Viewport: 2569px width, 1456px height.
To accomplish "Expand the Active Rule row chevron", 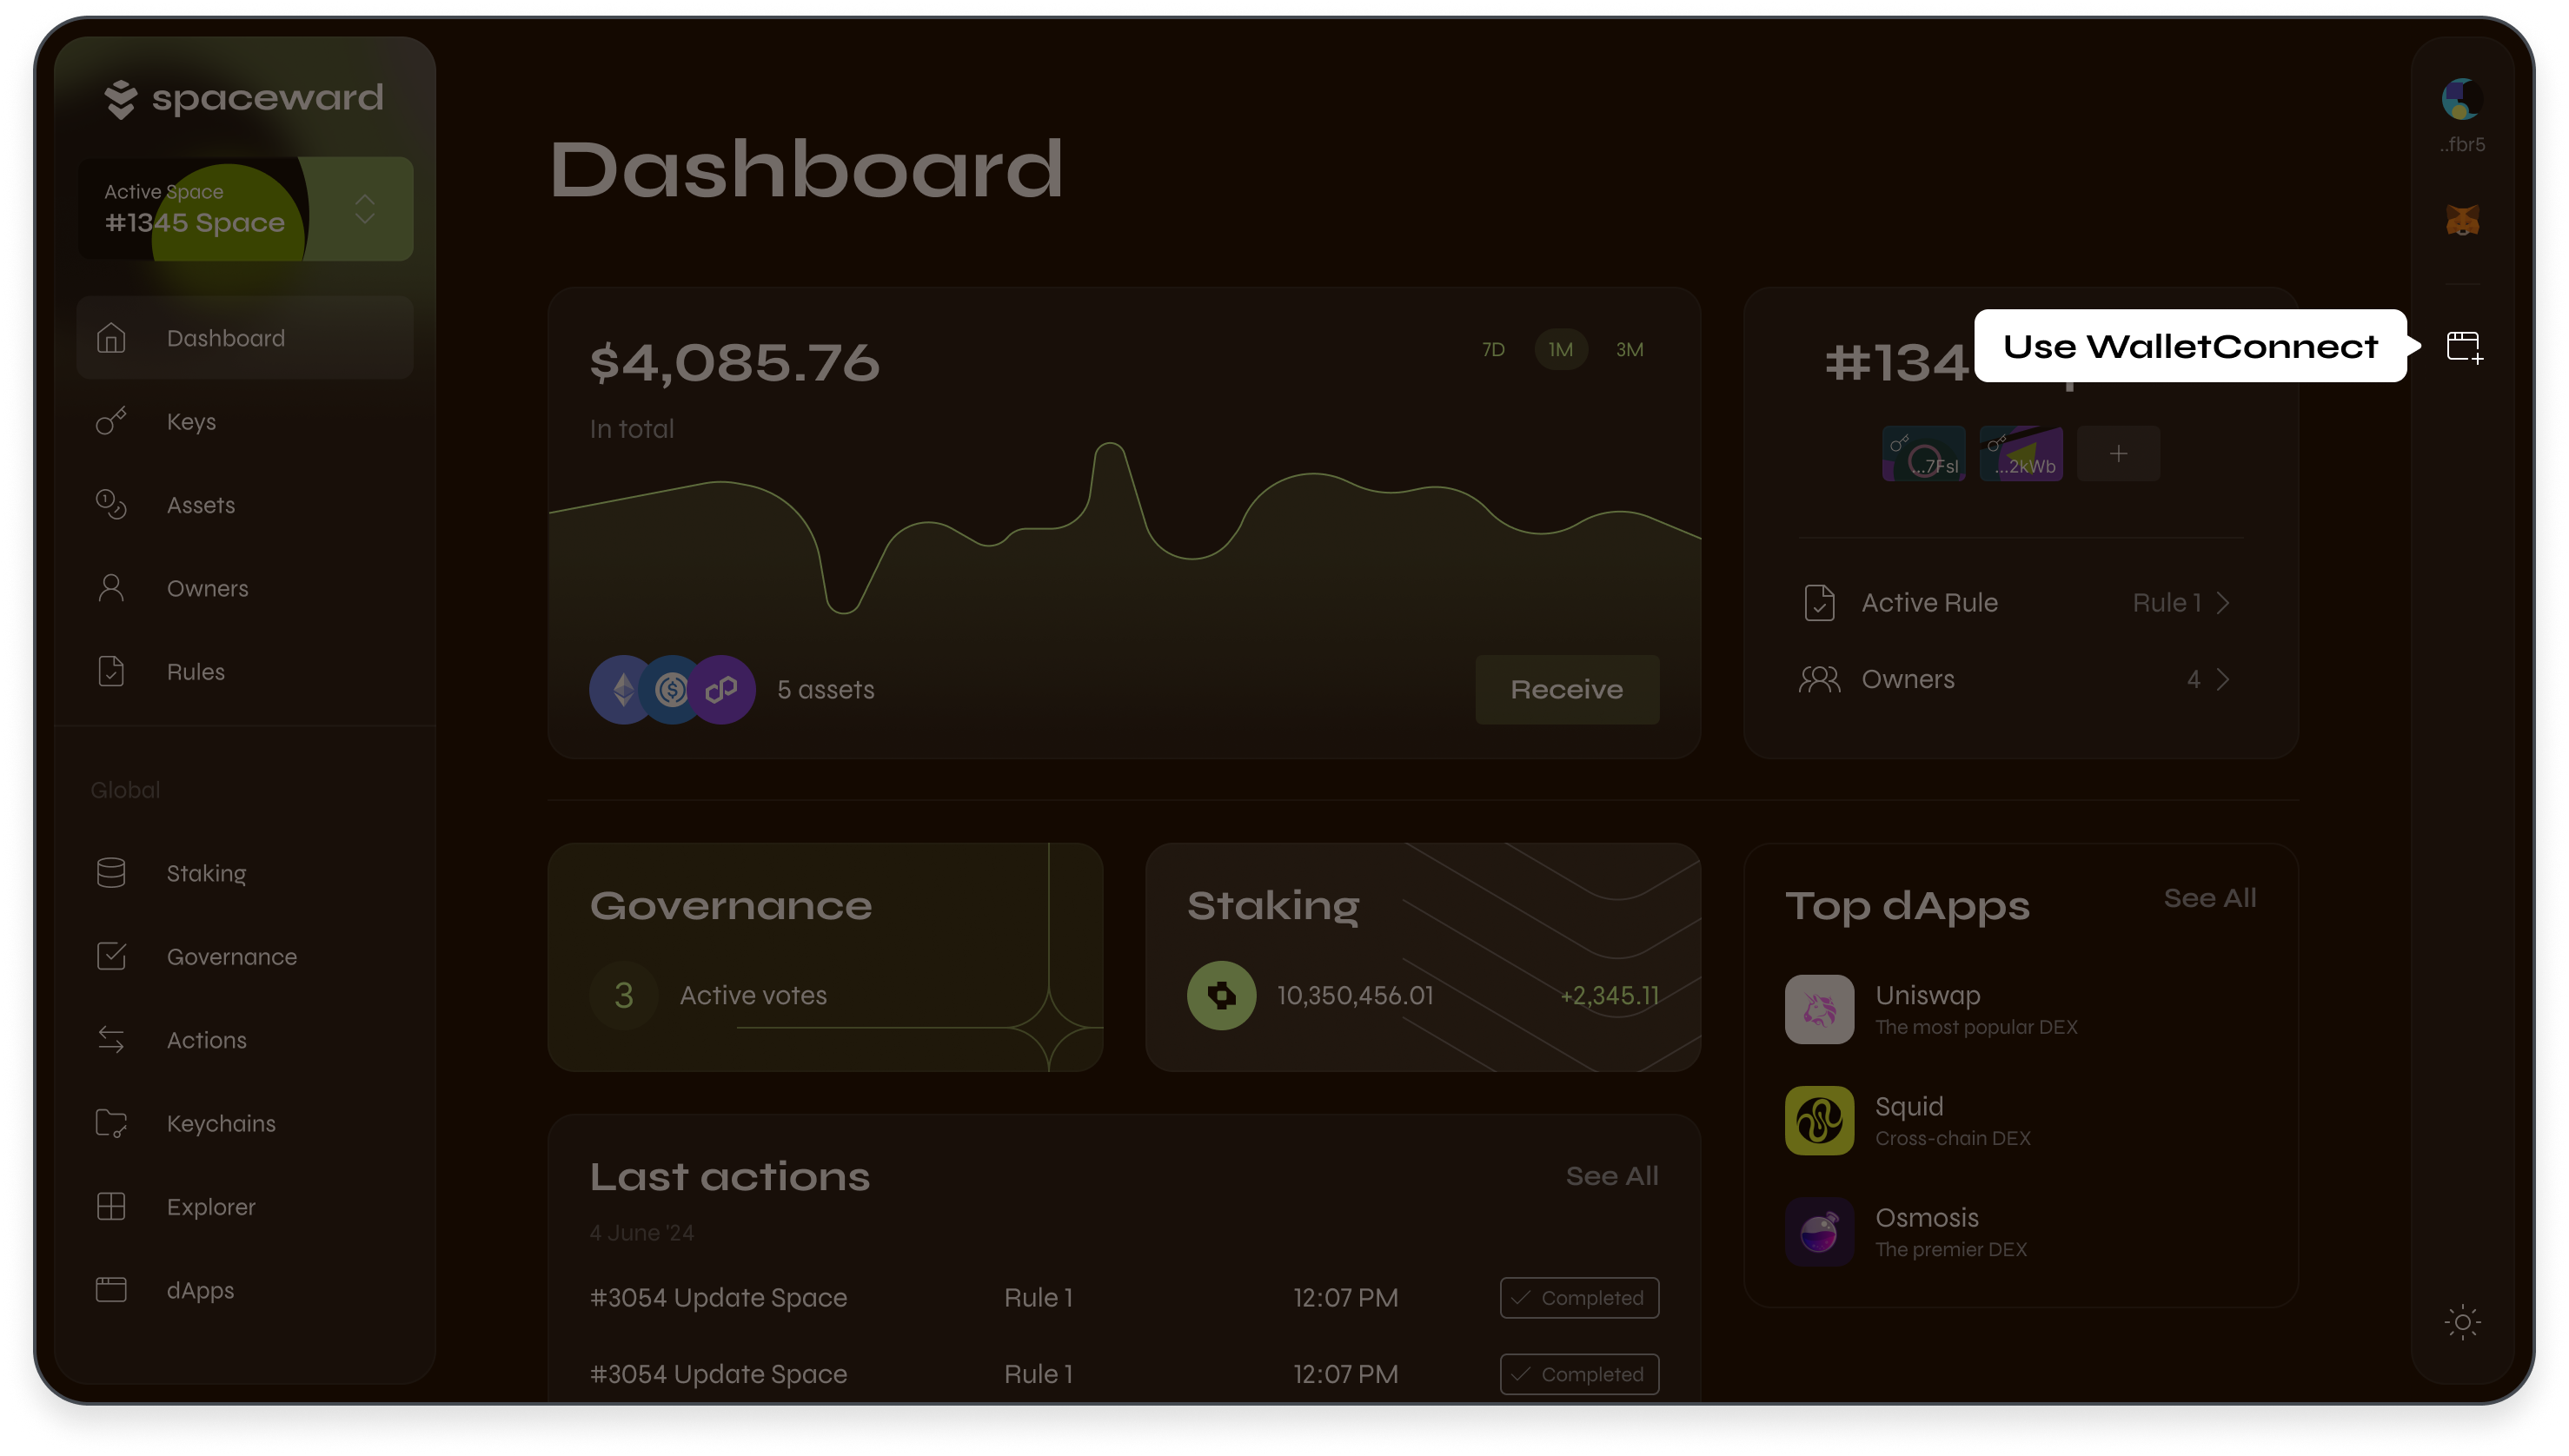I will (2222, 603).
